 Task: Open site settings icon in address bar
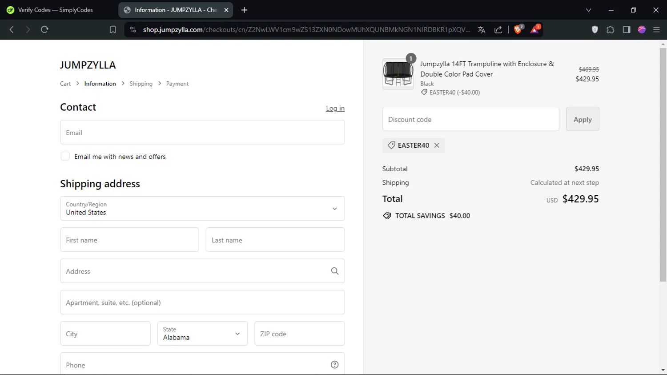[133, 30]
